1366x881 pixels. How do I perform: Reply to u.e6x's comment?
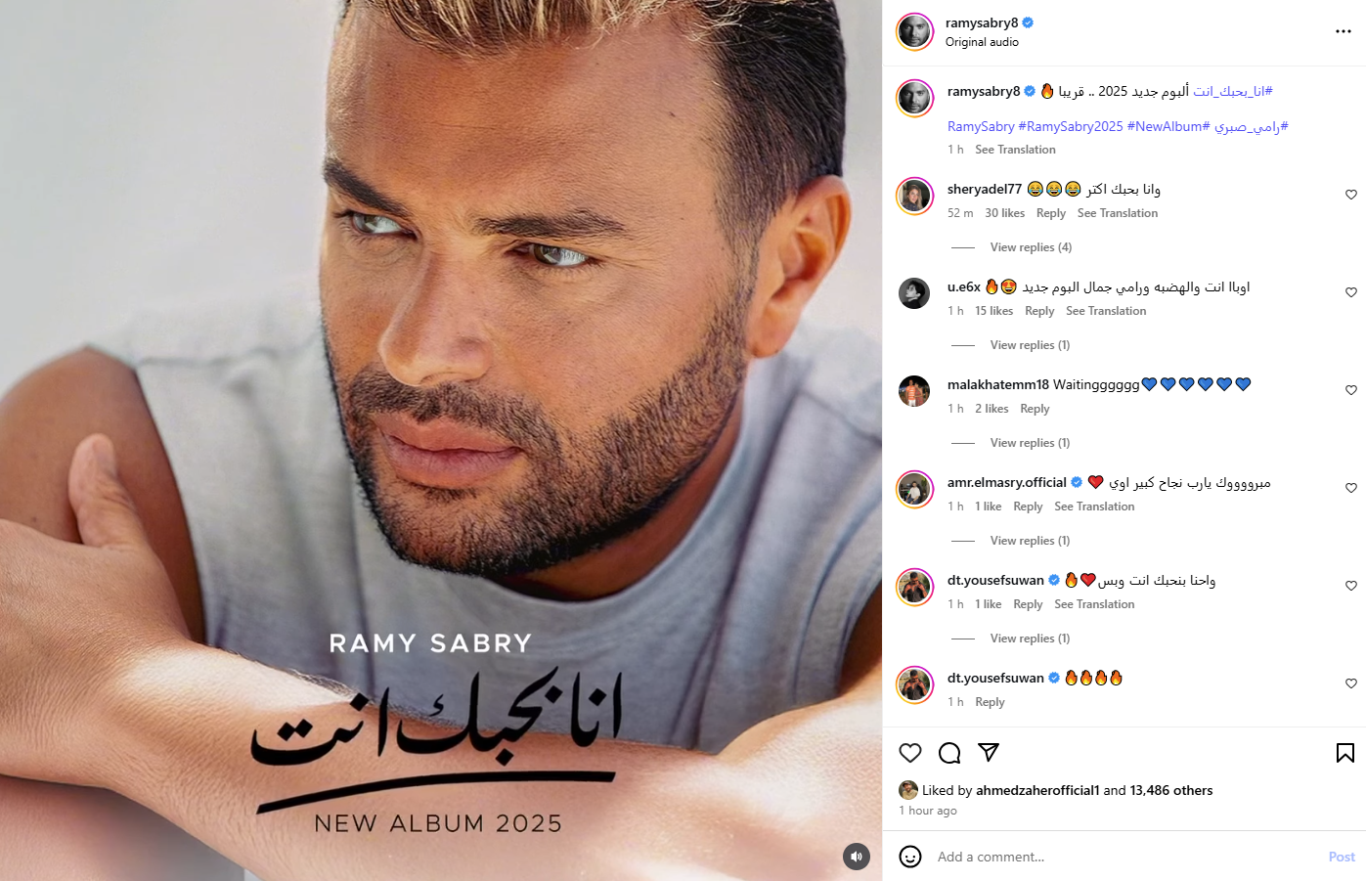pos(1039,311)
